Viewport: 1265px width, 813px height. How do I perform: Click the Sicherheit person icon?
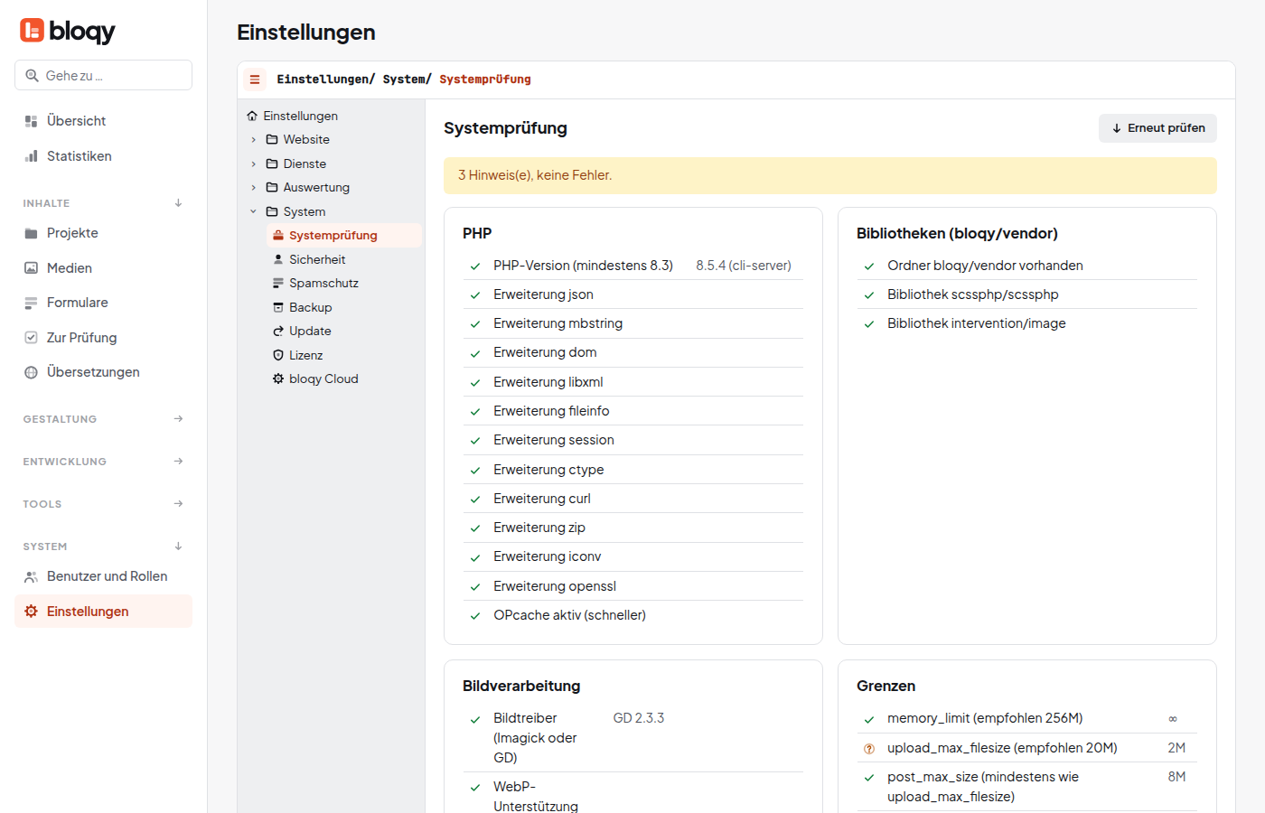tap(278, 259)
